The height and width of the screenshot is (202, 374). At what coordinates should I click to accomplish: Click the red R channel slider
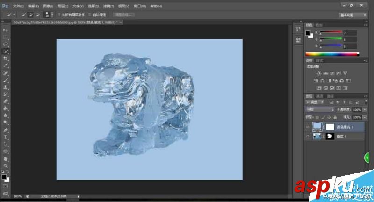click(x=331, y=32)
